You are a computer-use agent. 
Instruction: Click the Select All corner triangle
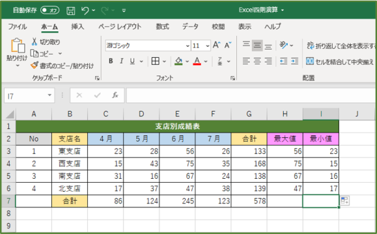pos(10,114)
